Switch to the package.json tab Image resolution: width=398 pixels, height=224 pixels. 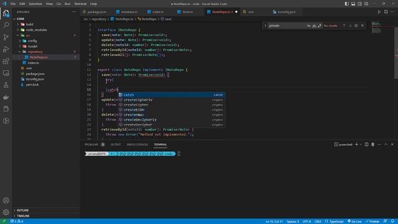(96, 12)
